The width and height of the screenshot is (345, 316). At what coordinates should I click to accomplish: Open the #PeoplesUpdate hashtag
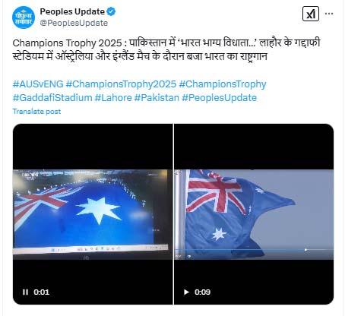click(x=220, y=98)
